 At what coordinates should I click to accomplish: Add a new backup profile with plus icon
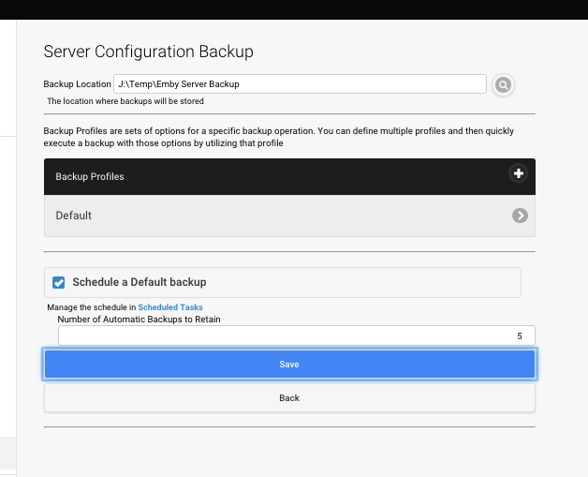click(x=518, y=173)
